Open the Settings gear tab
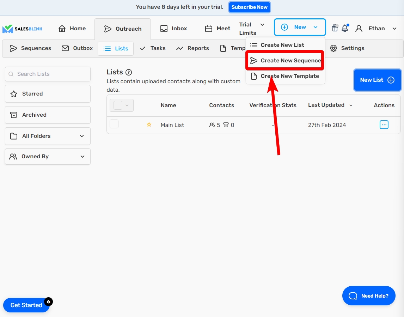This screenshot has width=404, height=317. (x=347, y=48)
